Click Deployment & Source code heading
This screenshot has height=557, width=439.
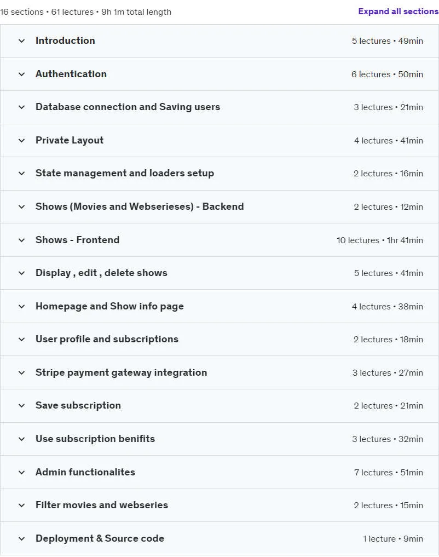tap(100, 538)
